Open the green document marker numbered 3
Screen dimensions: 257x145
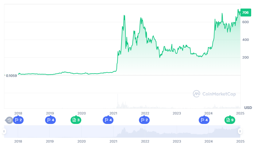(x=76, y=120)
